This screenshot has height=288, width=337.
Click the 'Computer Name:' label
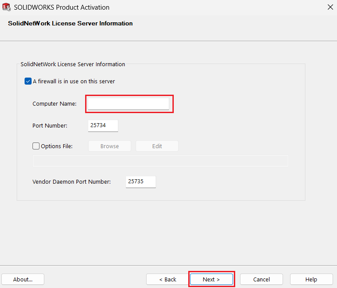54,104
